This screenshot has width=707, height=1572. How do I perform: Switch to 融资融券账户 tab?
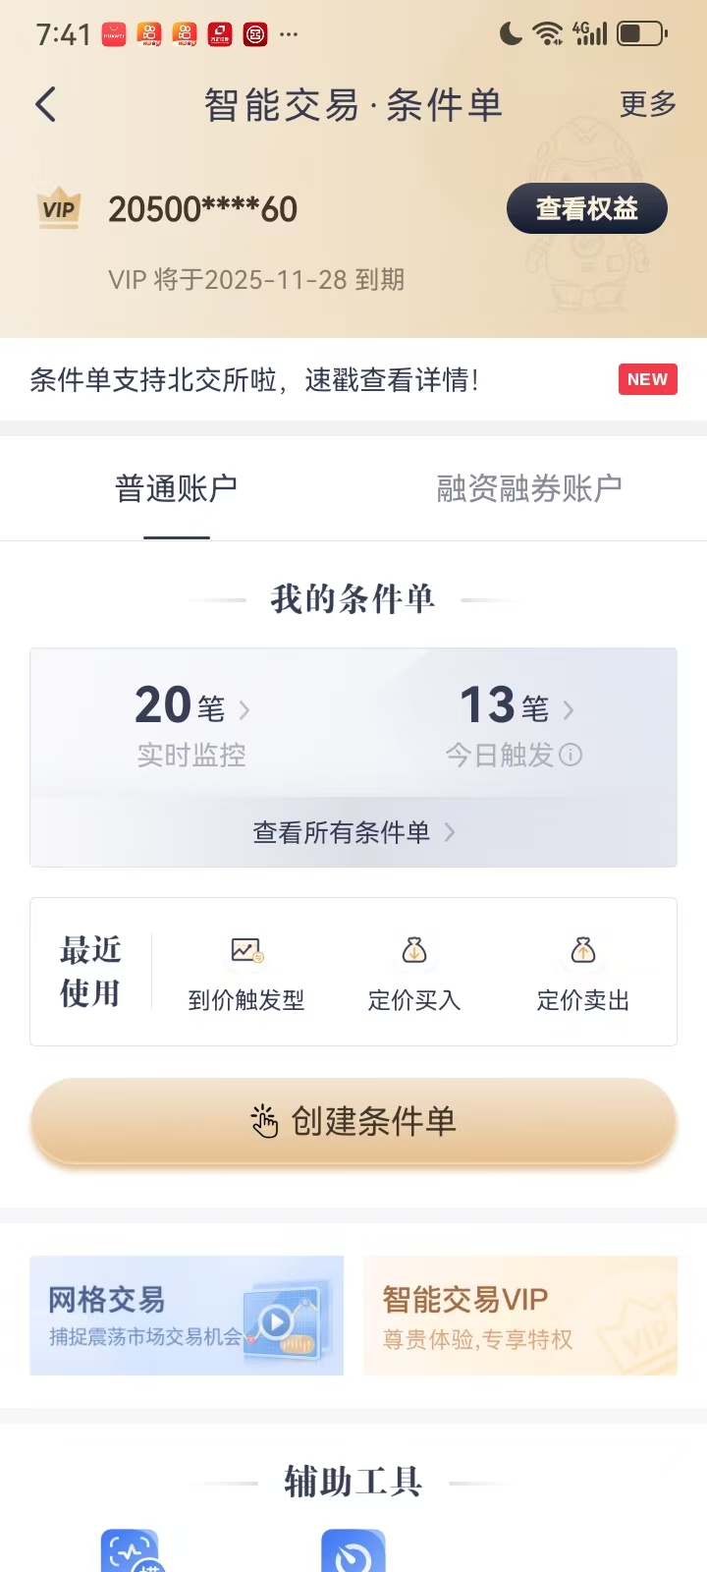(529, 488)
